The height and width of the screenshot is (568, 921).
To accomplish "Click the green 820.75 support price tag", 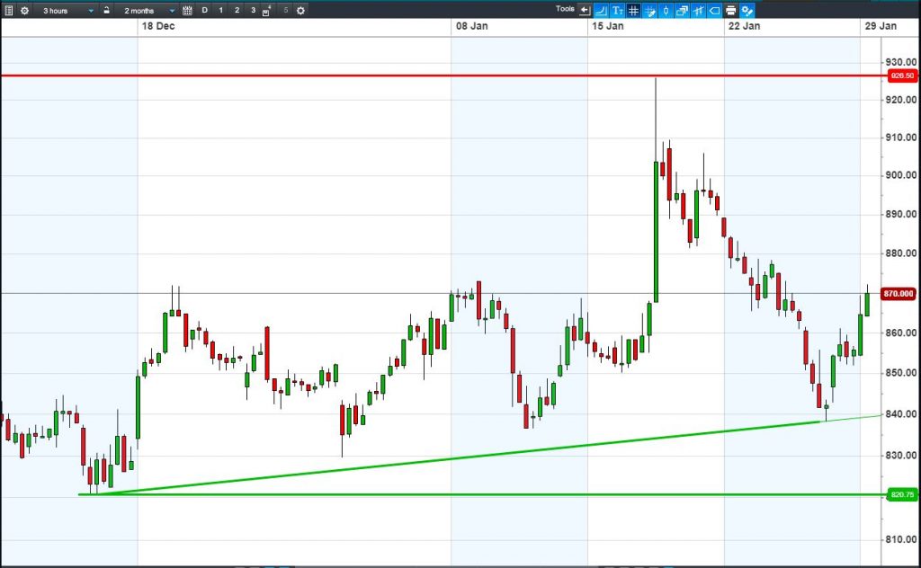I will coord(902,494).
